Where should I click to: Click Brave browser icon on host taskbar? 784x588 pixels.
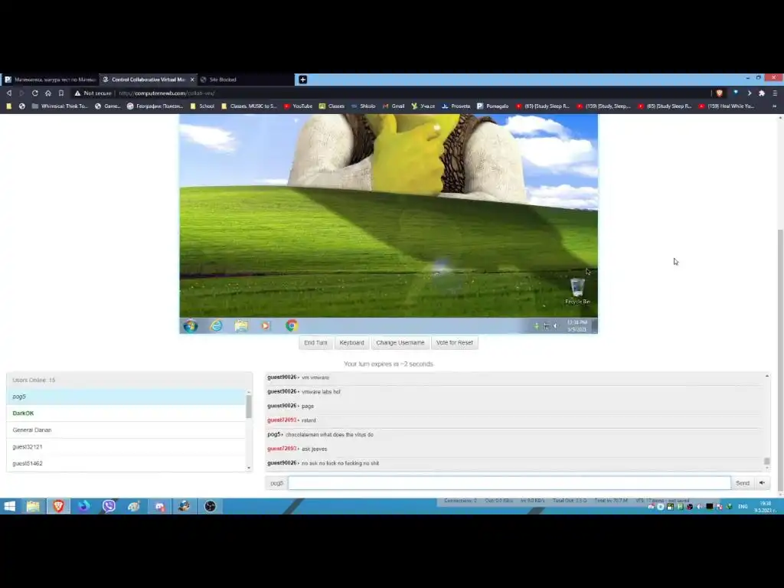[x=58, y=507]
